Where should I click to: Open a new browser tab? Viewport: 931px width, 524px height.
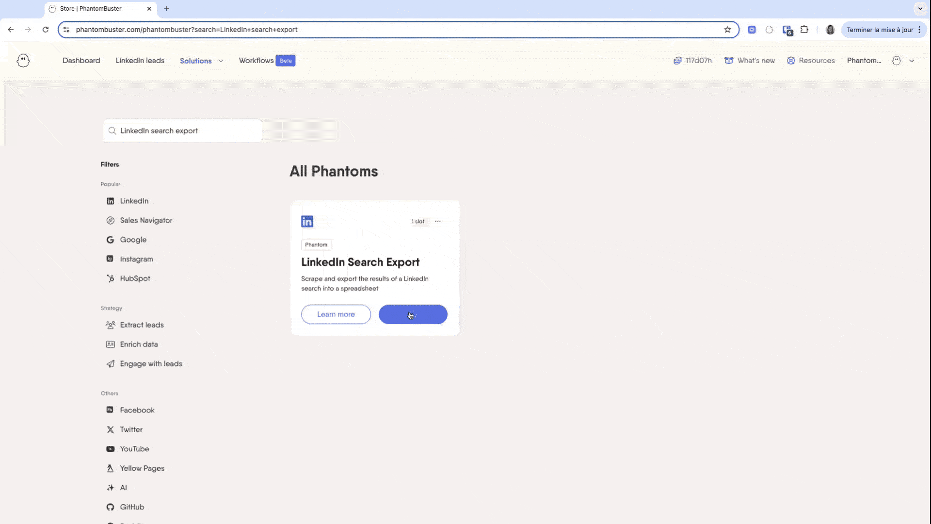pyautogui.click(x=166, y=9)
